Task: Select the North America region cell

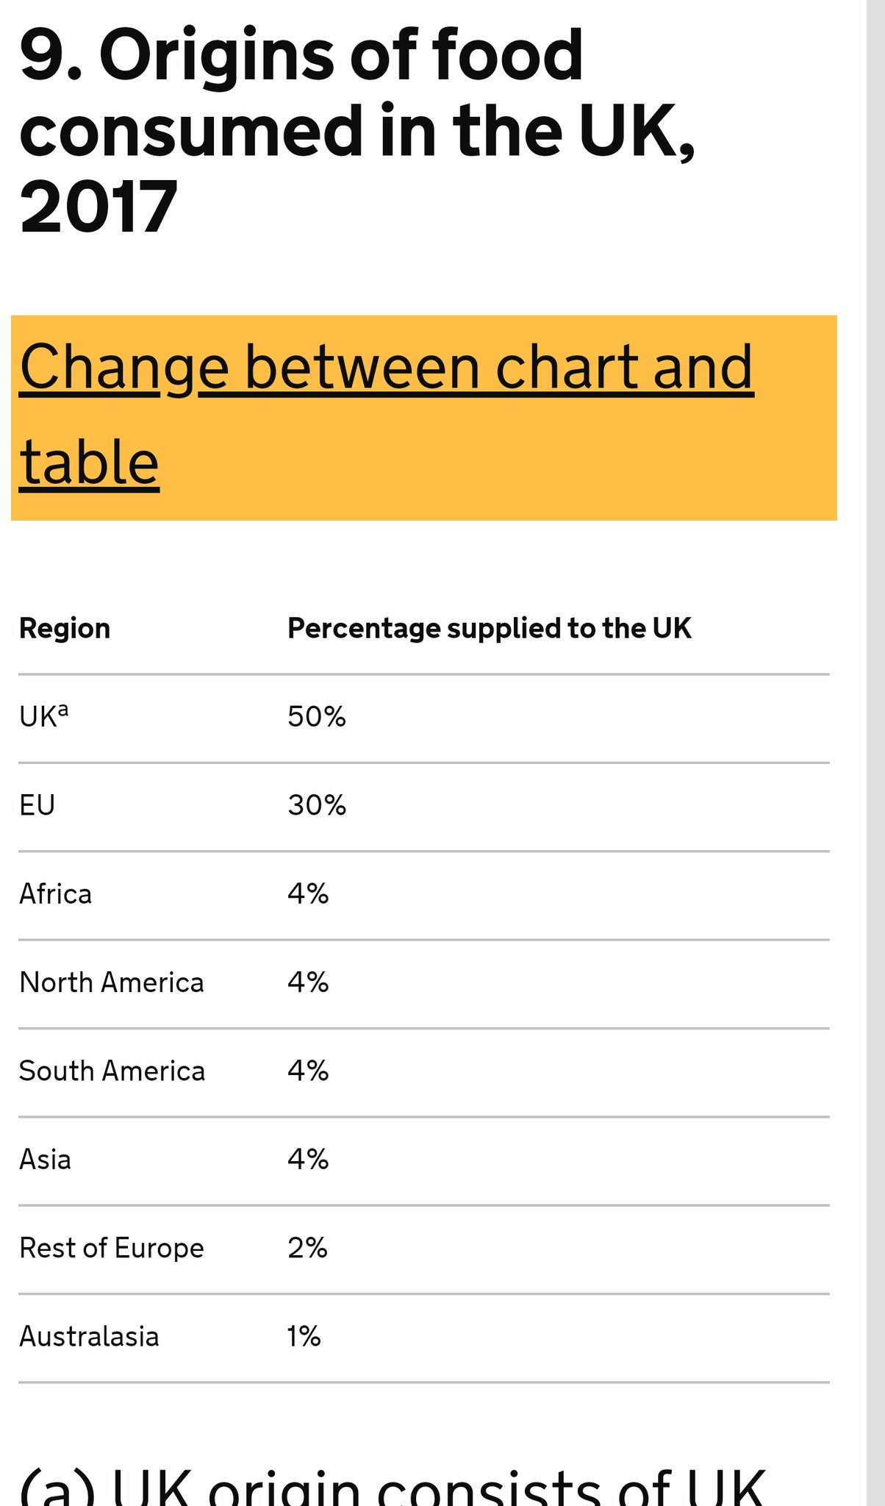Action: pyautogui.click(x=111, y=982)
